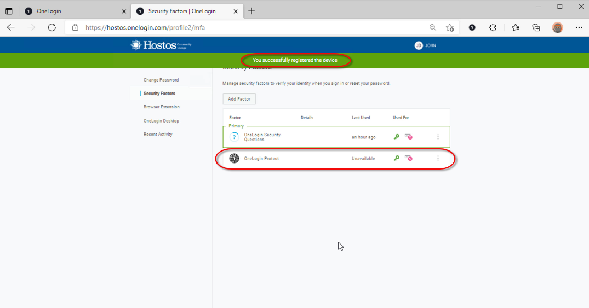The height and width of the screenshot is (308, 589).
Task: Open the browser Collections icon
Action: pos(536,27)
